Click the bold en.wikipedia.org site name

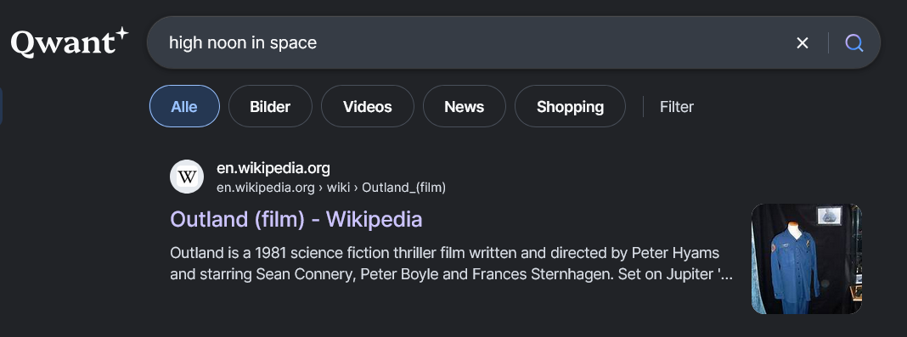273,168
